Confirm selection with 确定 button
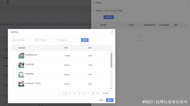 click(110, 100)
